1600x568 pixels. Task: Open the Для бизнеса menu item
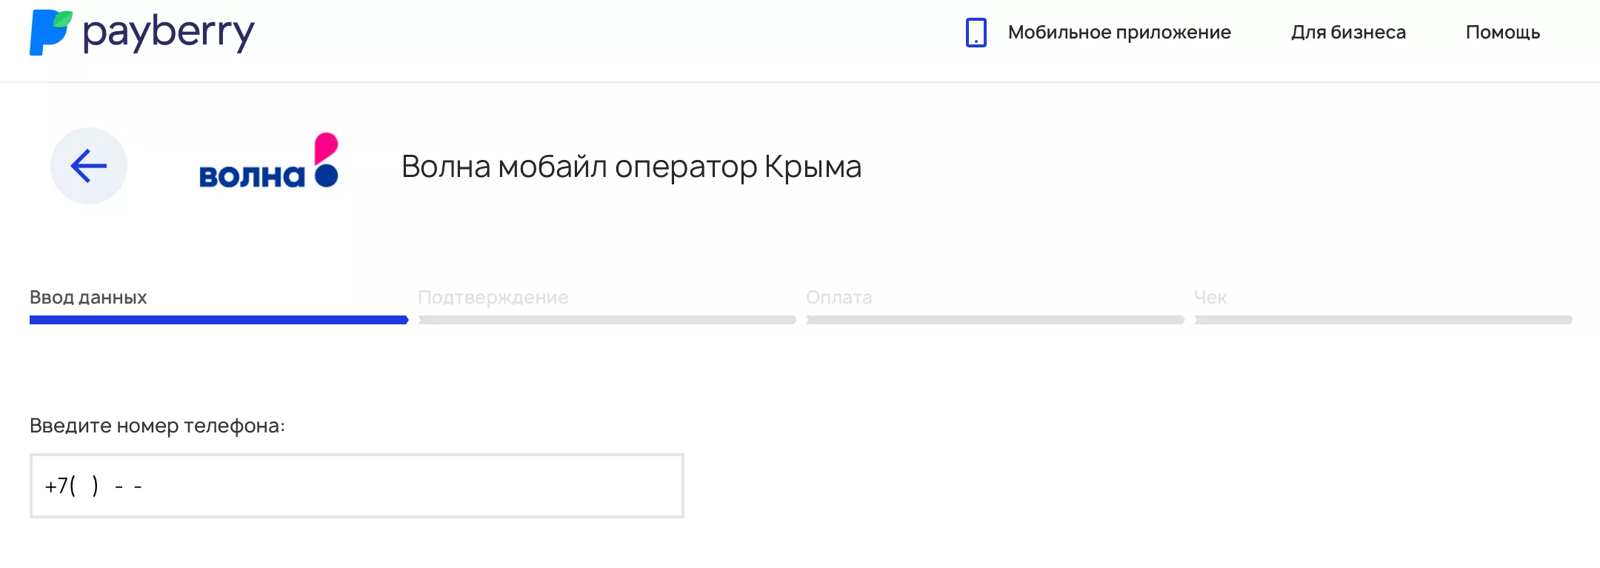click(x=1348, y=33)
